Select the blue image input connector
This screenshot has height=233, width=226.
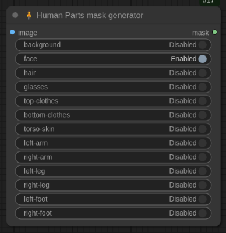12,32
